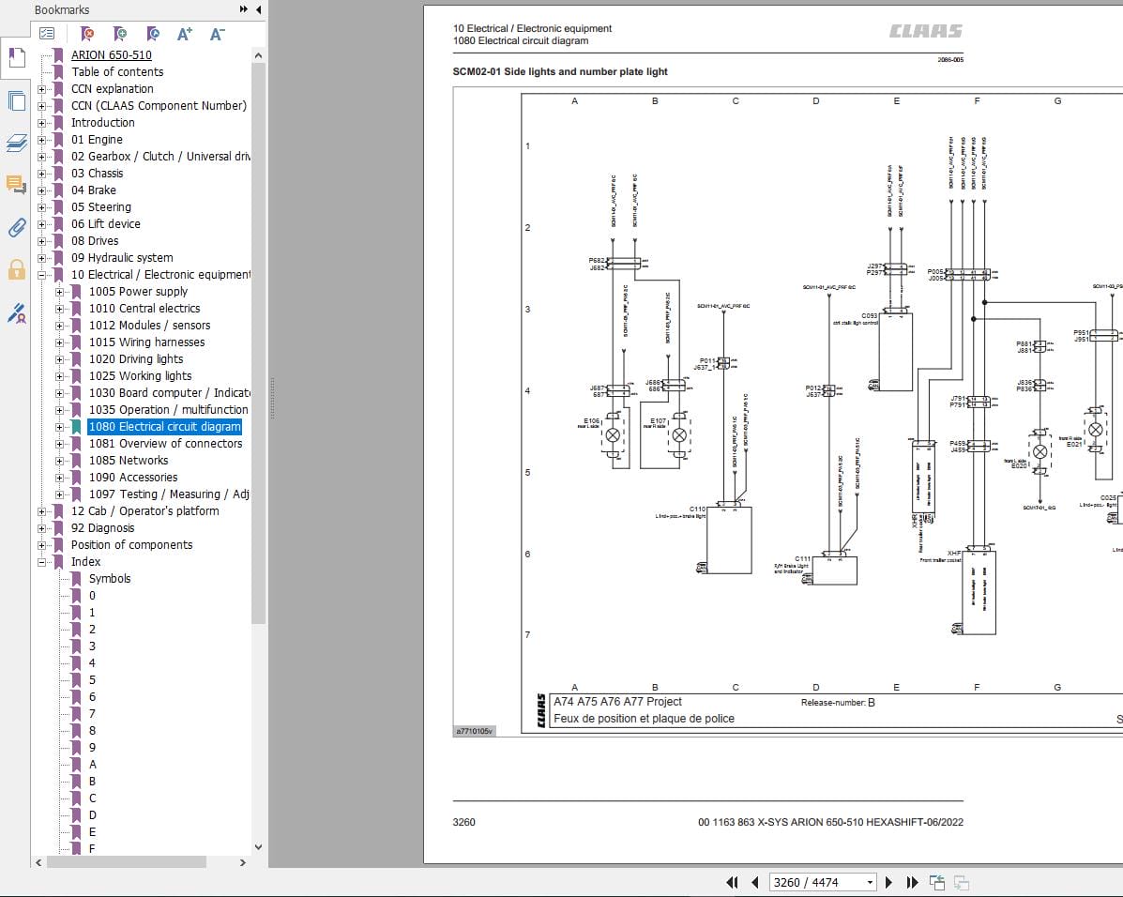Screen dimensions: 1123x897
Task: Go to next page
Action: 888,883
